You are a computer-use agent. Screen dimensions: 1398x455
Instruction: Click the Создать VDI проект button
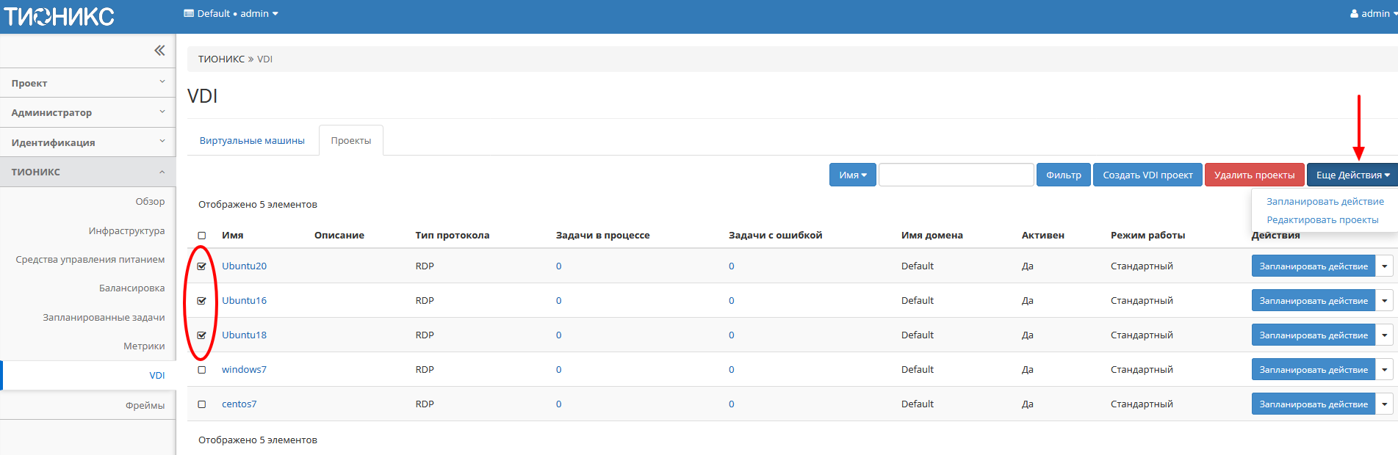tap(1147, 175)
